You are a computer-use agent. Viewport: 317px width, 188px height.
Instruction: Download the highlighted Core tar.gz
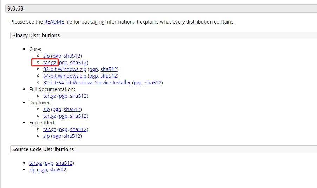pos(50,63)
